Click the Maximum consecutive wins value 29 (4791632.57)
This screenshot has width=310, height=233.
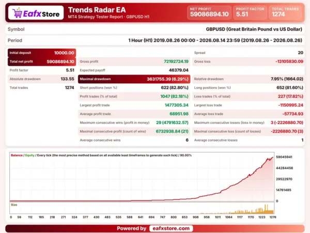tap(172, 123)
